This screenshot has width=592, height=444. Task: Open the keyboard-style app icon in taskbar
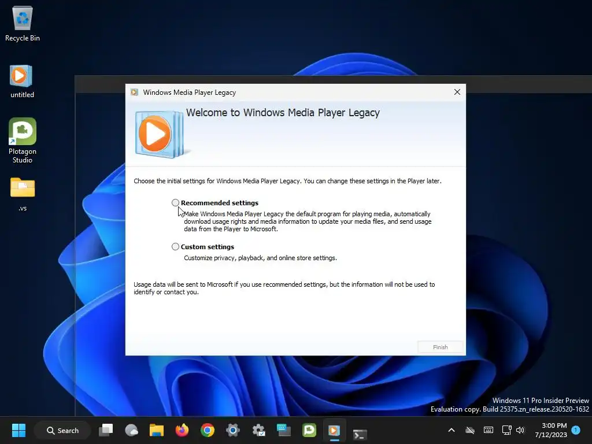click(x=283, y=430)
